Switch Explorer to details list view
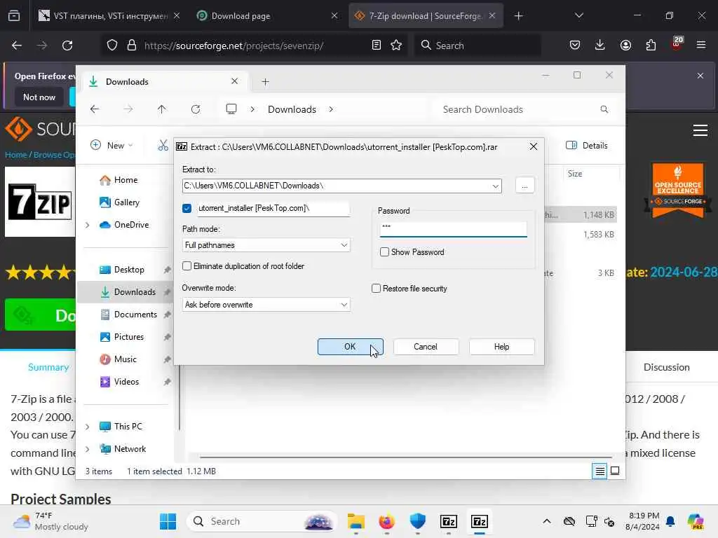The width and height of the screenshot is (718, 538). point(600,471)
